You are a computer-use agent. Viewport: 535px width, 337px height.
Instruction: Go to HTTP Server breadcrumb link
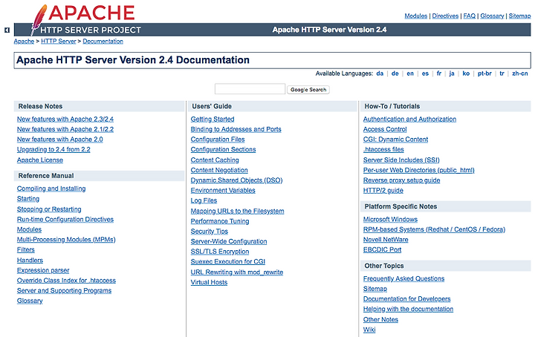click(59, 42)
